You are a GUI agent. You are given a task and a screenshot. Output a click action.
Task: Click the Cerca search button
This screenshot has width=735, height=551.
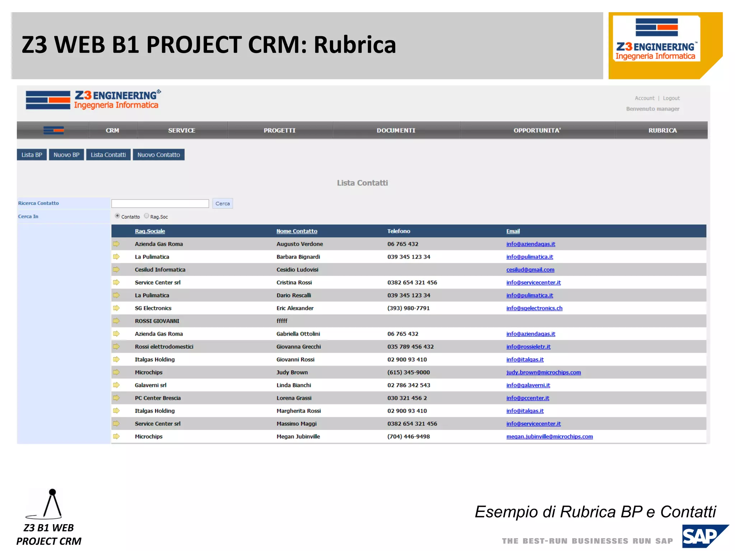pos(223,203)
